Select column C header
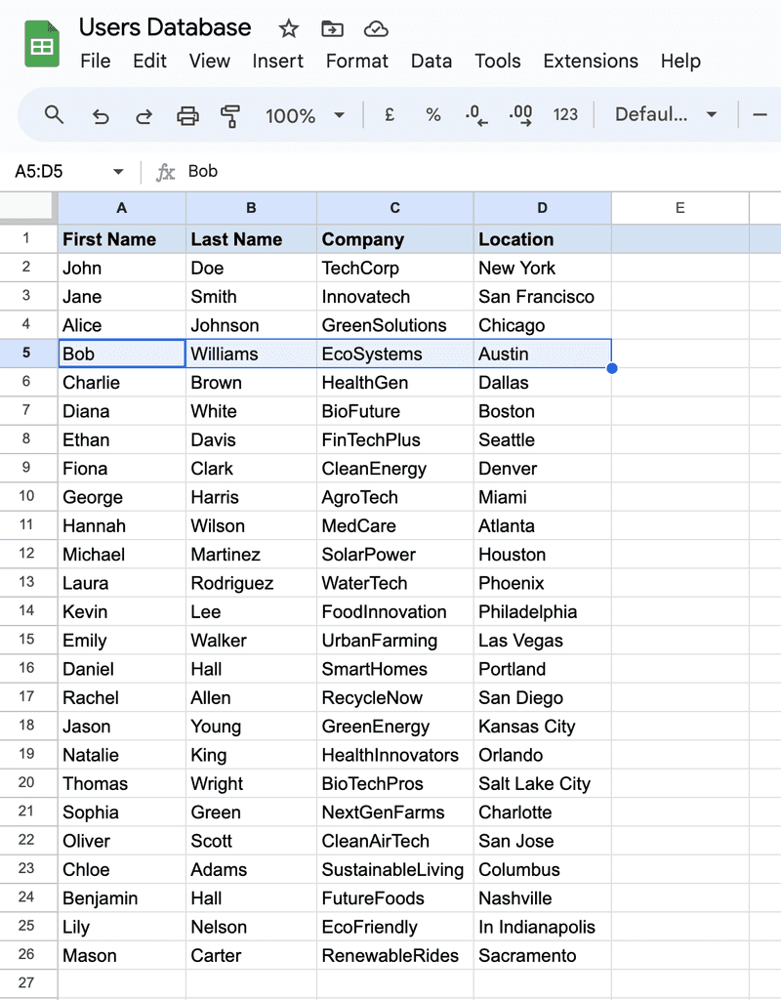Image resolution: width=781 pixels, height=1000 pixels. (x=394, y=208)
